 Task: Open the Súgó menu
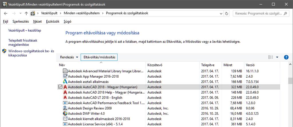[x=68, y=21]
